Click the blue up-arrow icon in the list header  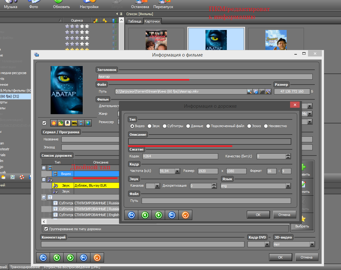click(x=114, y=20)
